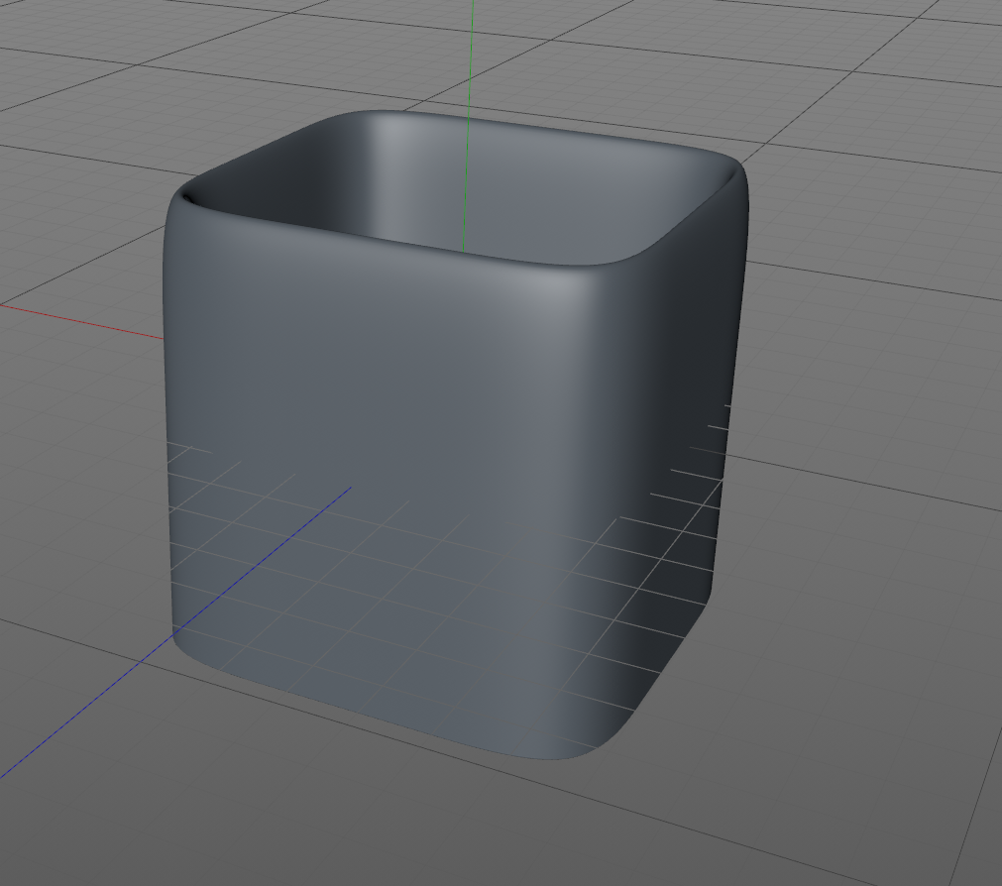
Task: Select the green Y axis line above the cup
Action: pos(471,57)
